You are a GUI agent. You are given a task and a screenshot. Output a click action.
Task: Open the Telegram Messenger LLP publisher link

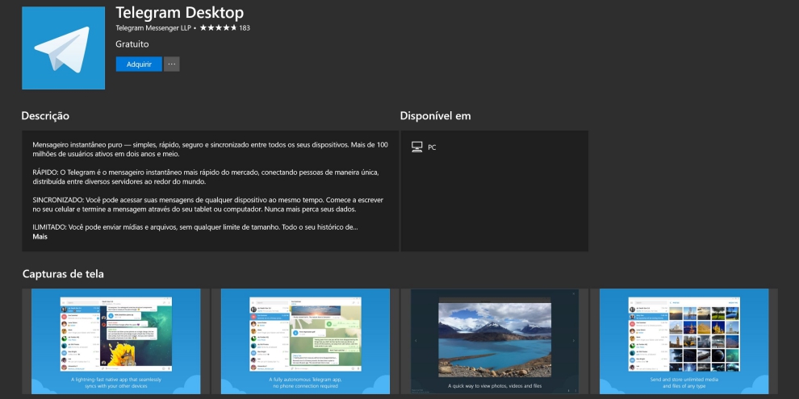click(154, 28)
